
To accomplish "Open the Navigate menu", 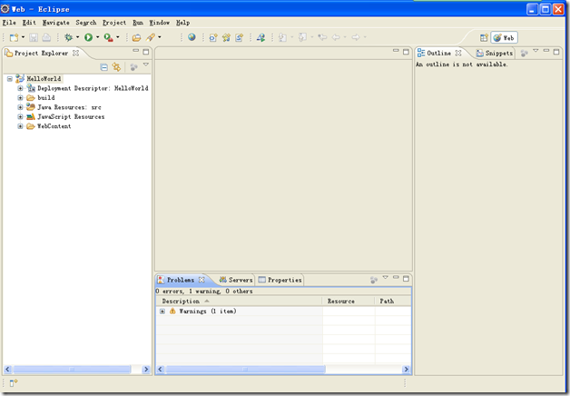I will pos(55,23).
